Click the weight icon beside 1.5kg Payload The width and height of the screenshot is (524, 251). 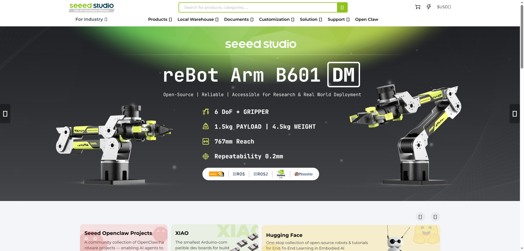click(206, 126)
